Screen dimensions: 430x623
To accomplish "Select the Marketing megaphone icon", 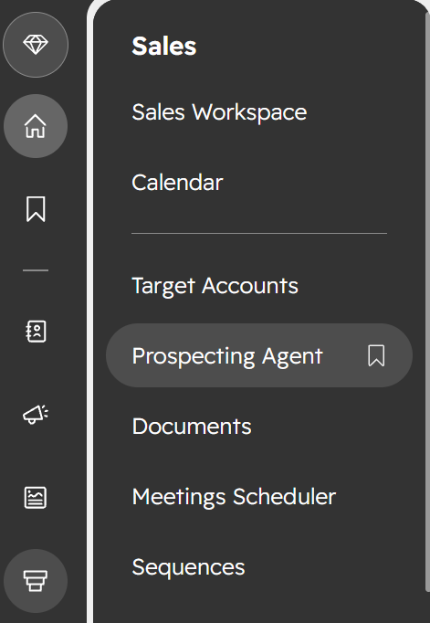I will coord(36,415).
